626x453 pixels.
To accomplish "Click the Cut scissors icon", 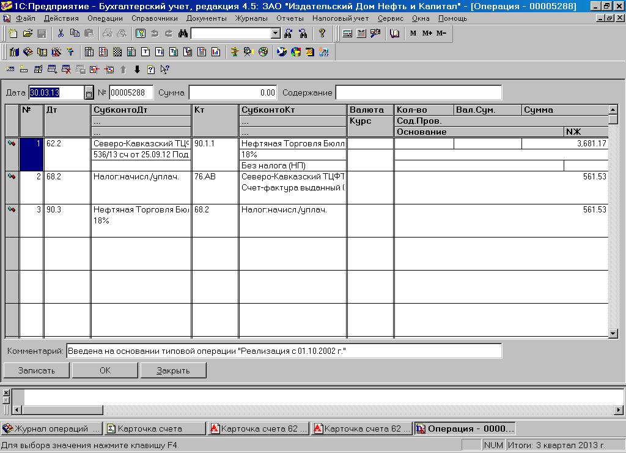I will point(61,34).
